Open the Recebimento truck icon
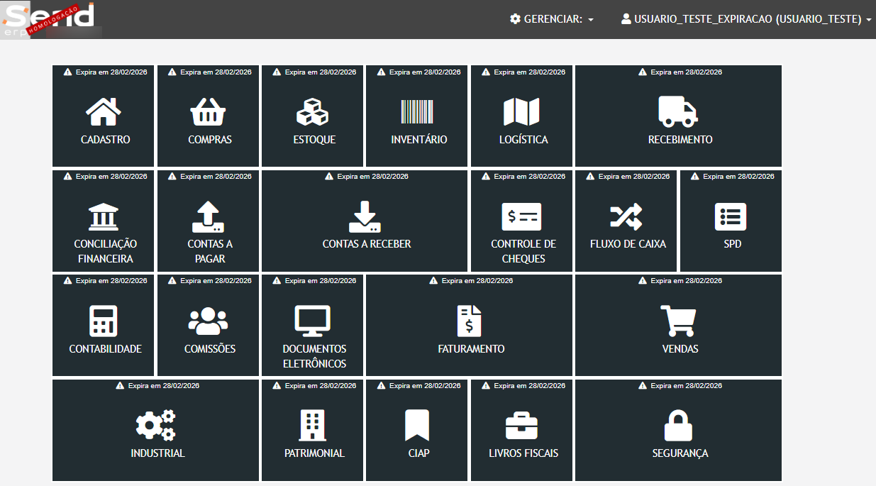 pos(678,112)
